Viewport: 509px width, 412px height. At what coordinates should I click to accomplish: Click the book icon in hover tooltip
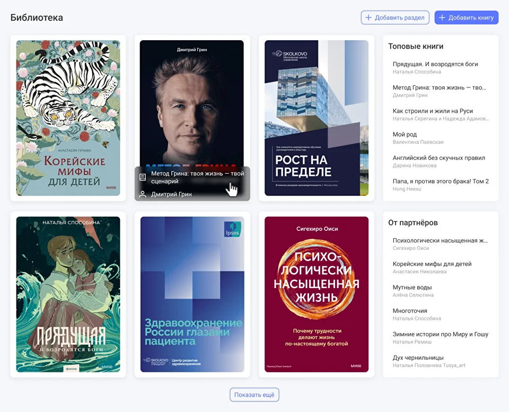pos(142,177)
